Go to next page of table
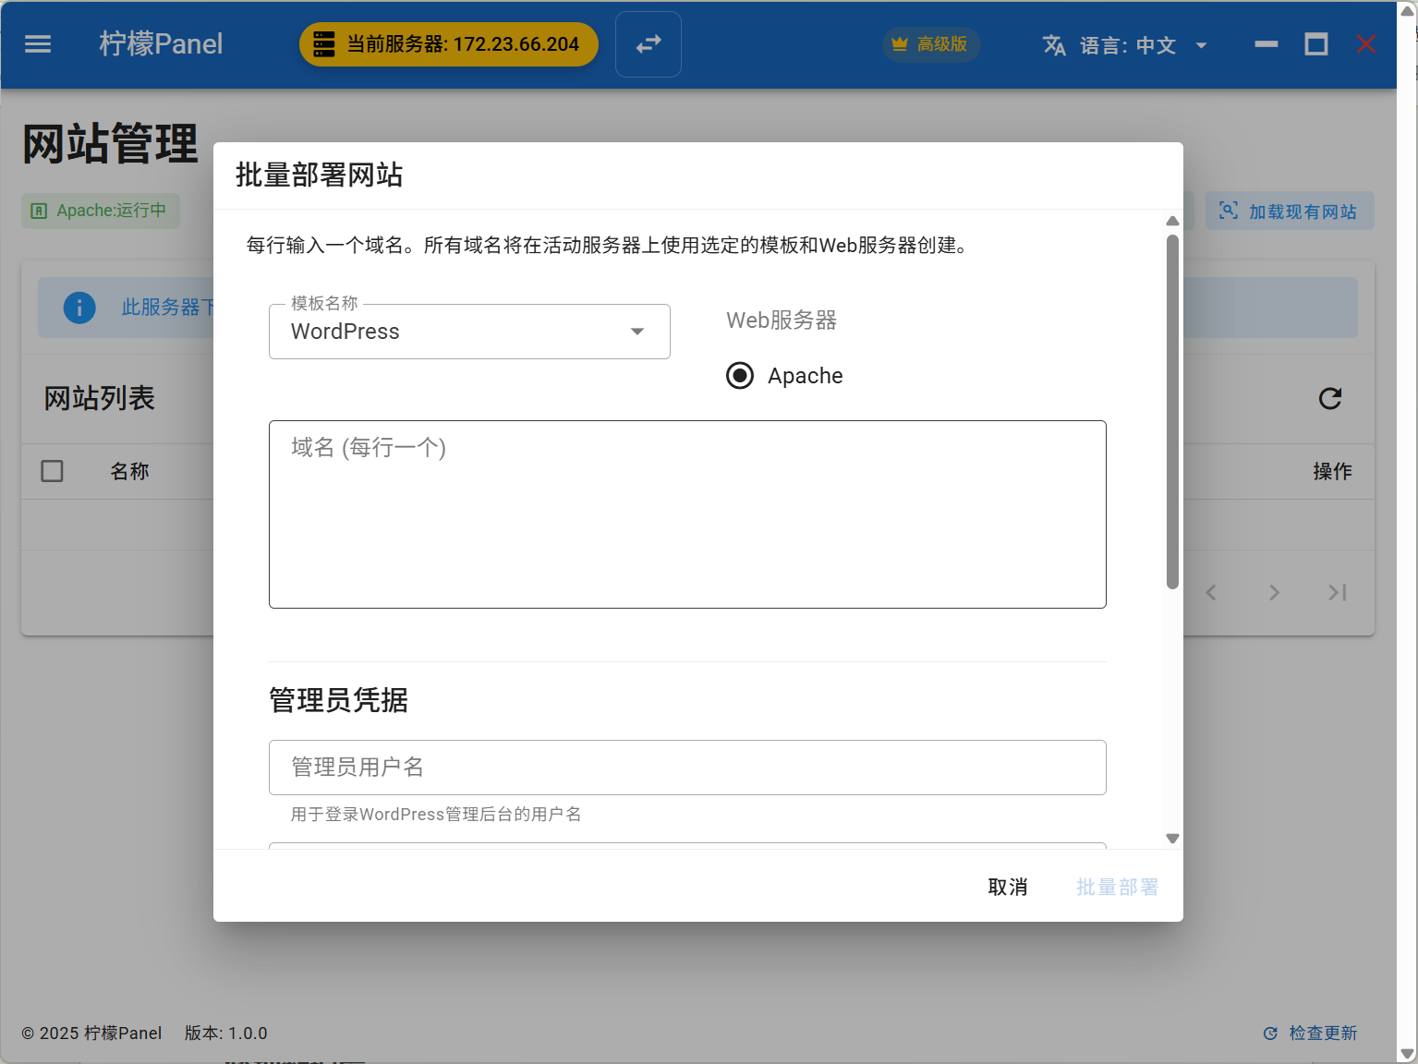 click(x=1274, y=593)
